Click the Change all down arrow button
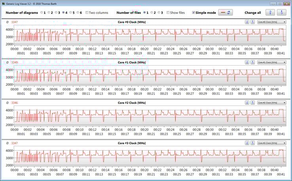Screen dimensions: 292x181 [x=281, y=13]
